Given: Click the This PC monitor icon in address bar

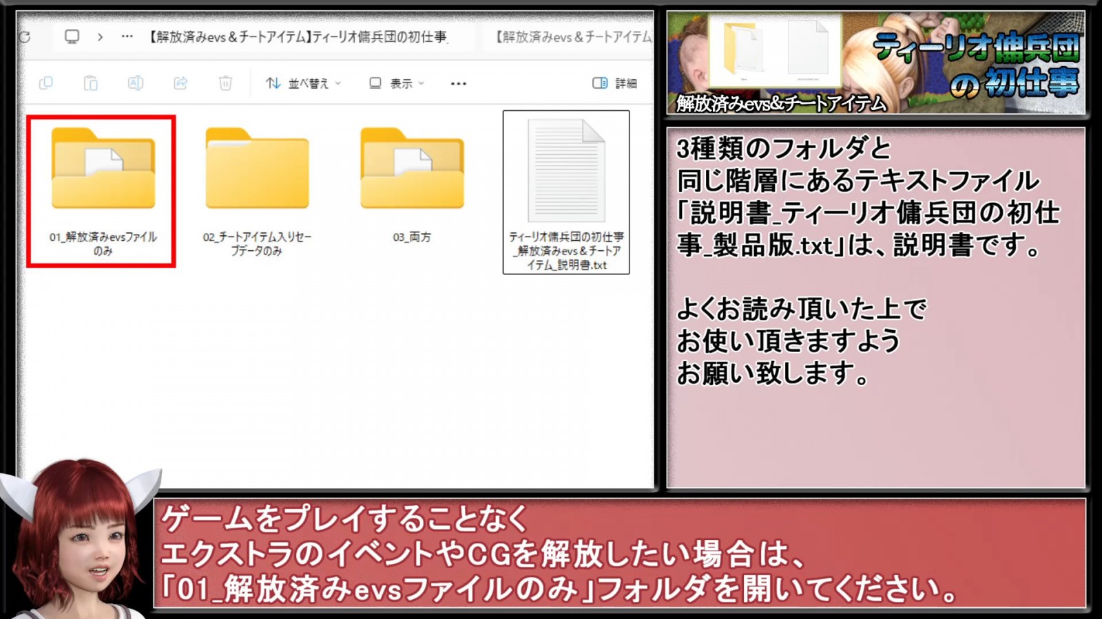Looking at the screenshot, I should tap(72, 36).
